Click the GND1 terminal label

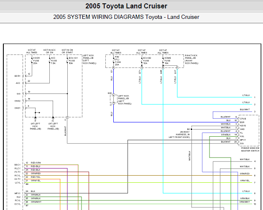pos(18,108)
